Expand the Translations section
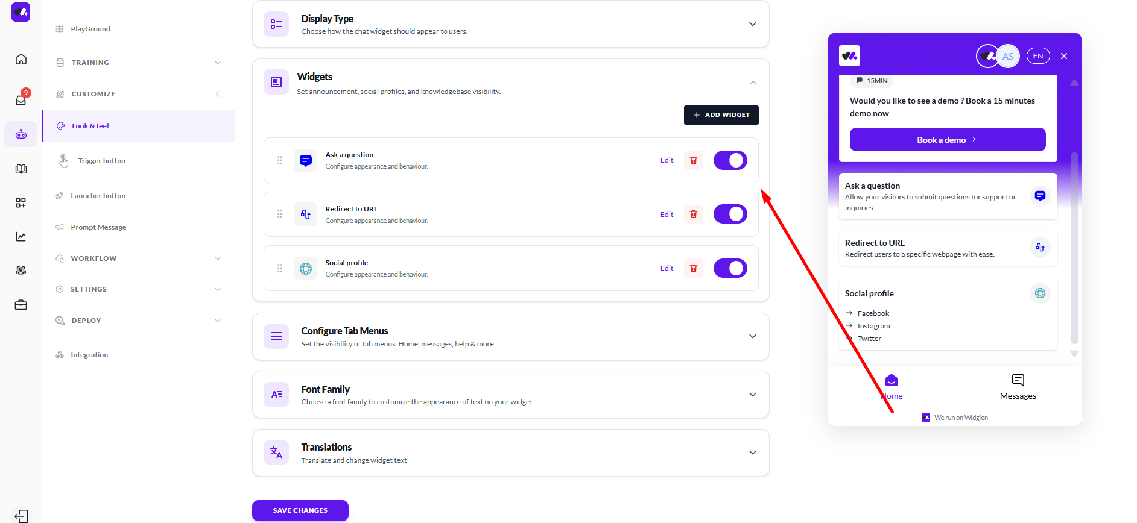 pyautogui.click(x=752, y=453)
